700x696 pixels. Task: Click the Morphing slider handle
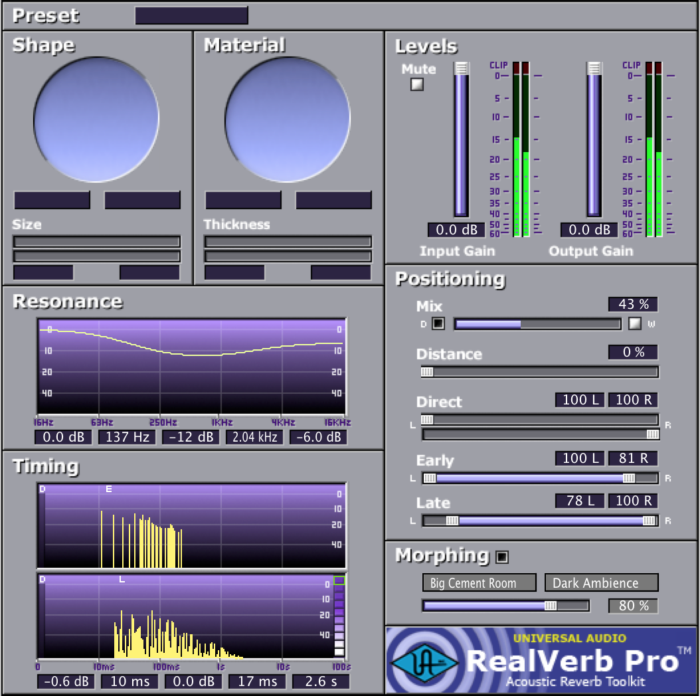pos(551,606)
